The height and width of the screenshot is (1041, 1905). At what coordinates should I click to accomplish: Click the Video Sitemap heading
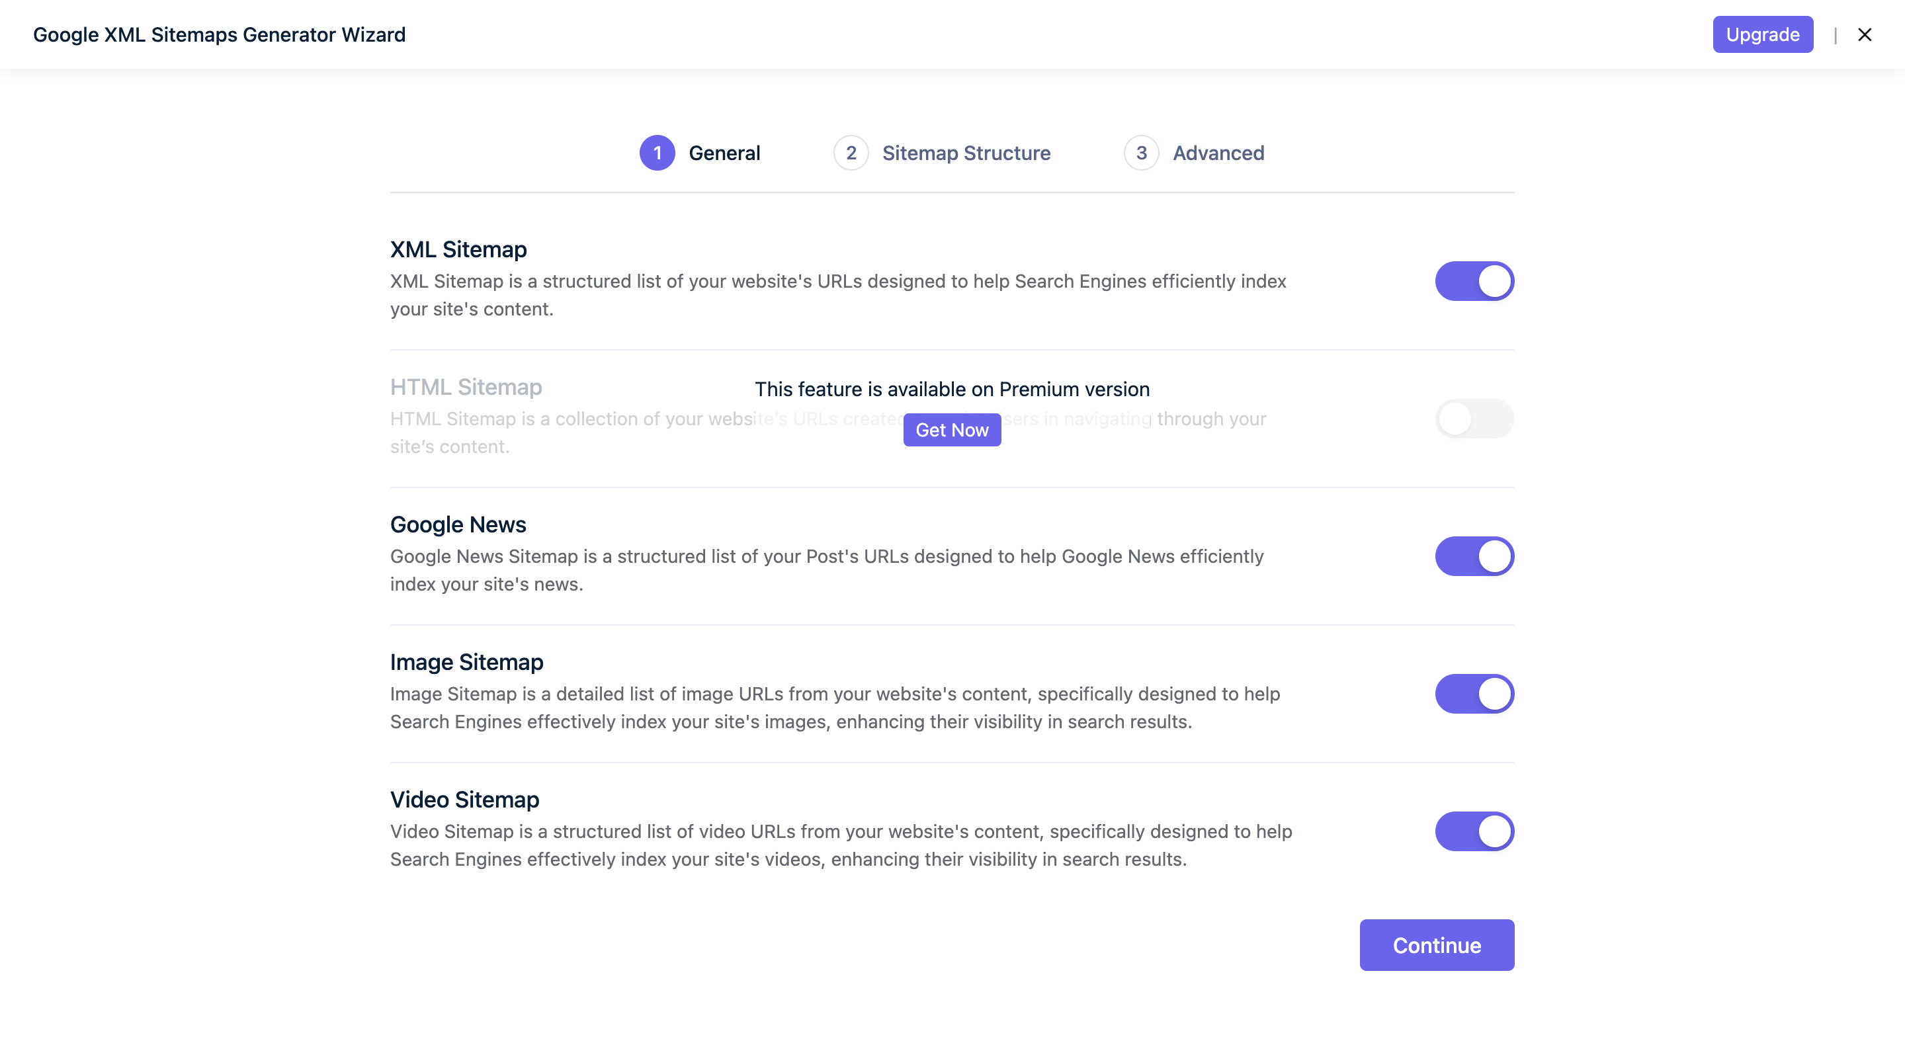coord(464,800)
